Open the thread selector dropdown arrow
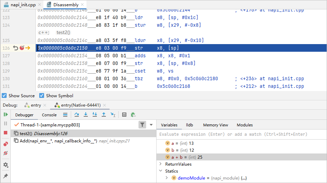 click(x=151, y=125)
